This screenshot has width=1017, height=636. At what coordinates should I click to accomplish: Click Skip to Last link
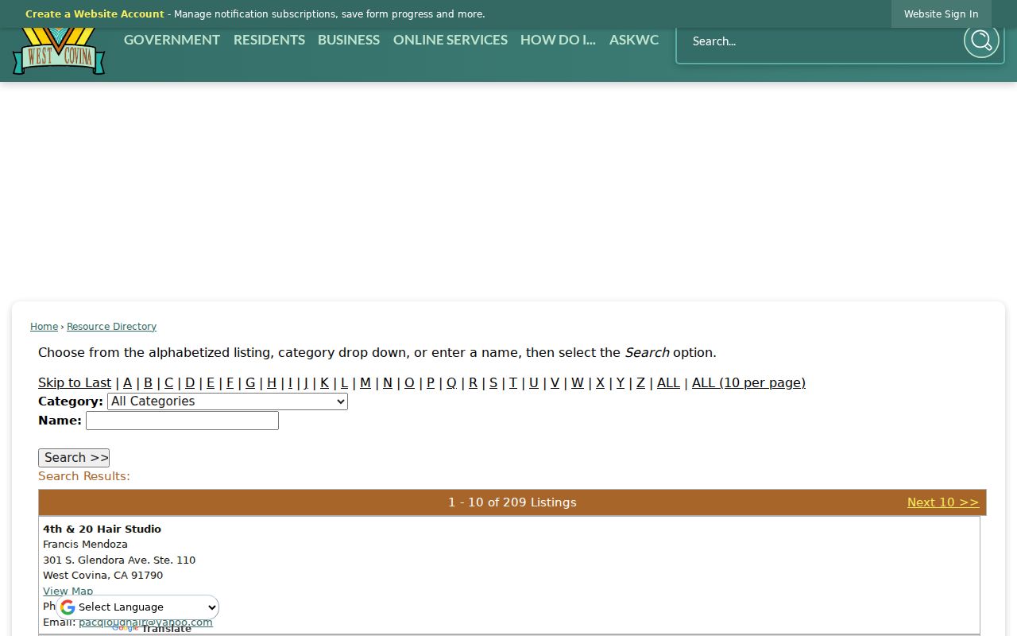(75, 383)
